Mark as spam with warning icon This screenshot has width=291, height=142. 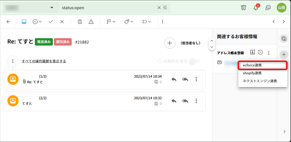91,22
